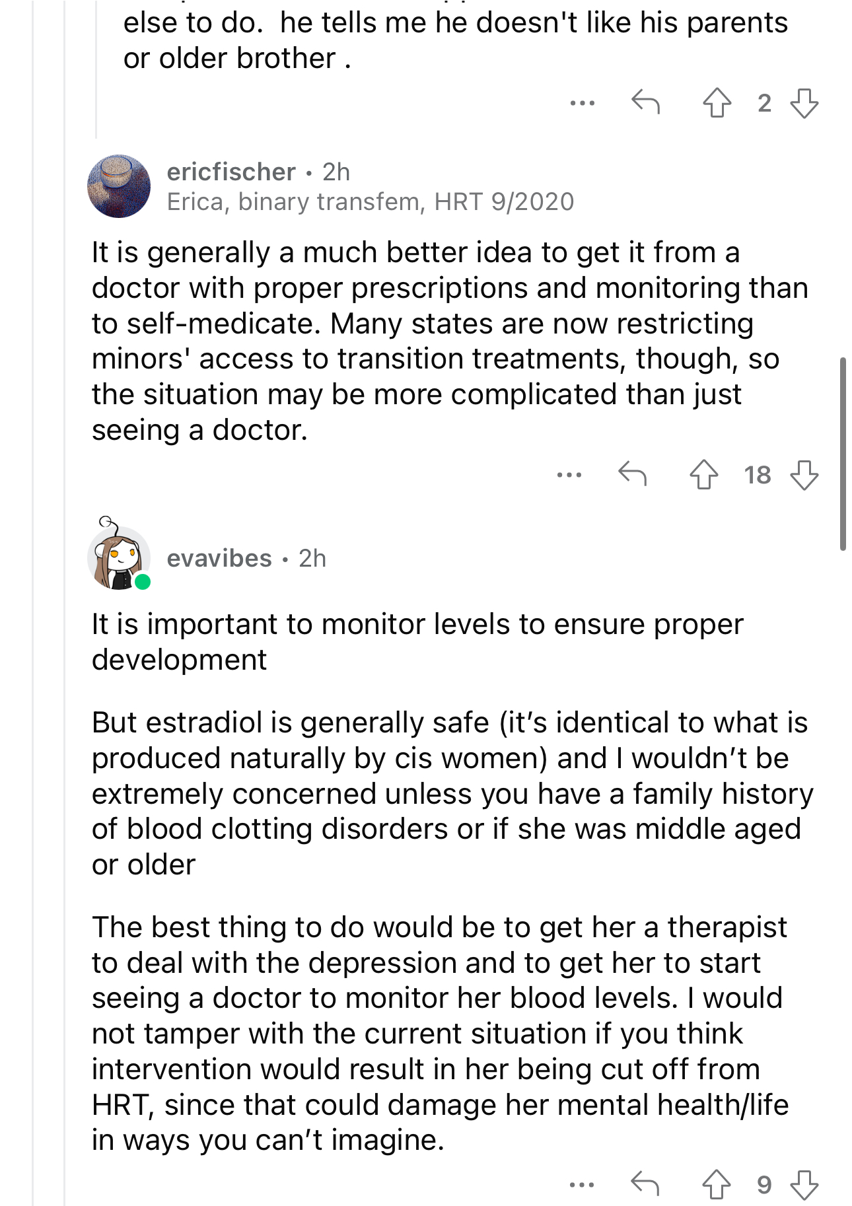
Task: Upvote the top comment with score 2
Action: 717,102
